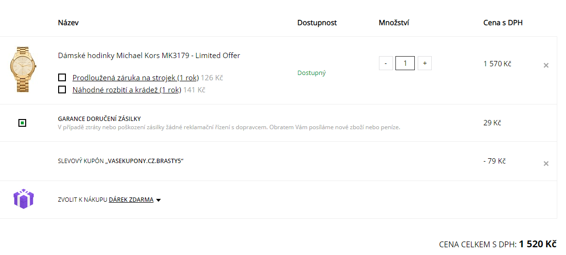Remove the VASEKUPONY.CZ.BRASTY5 discount coupon

[546, 164]
